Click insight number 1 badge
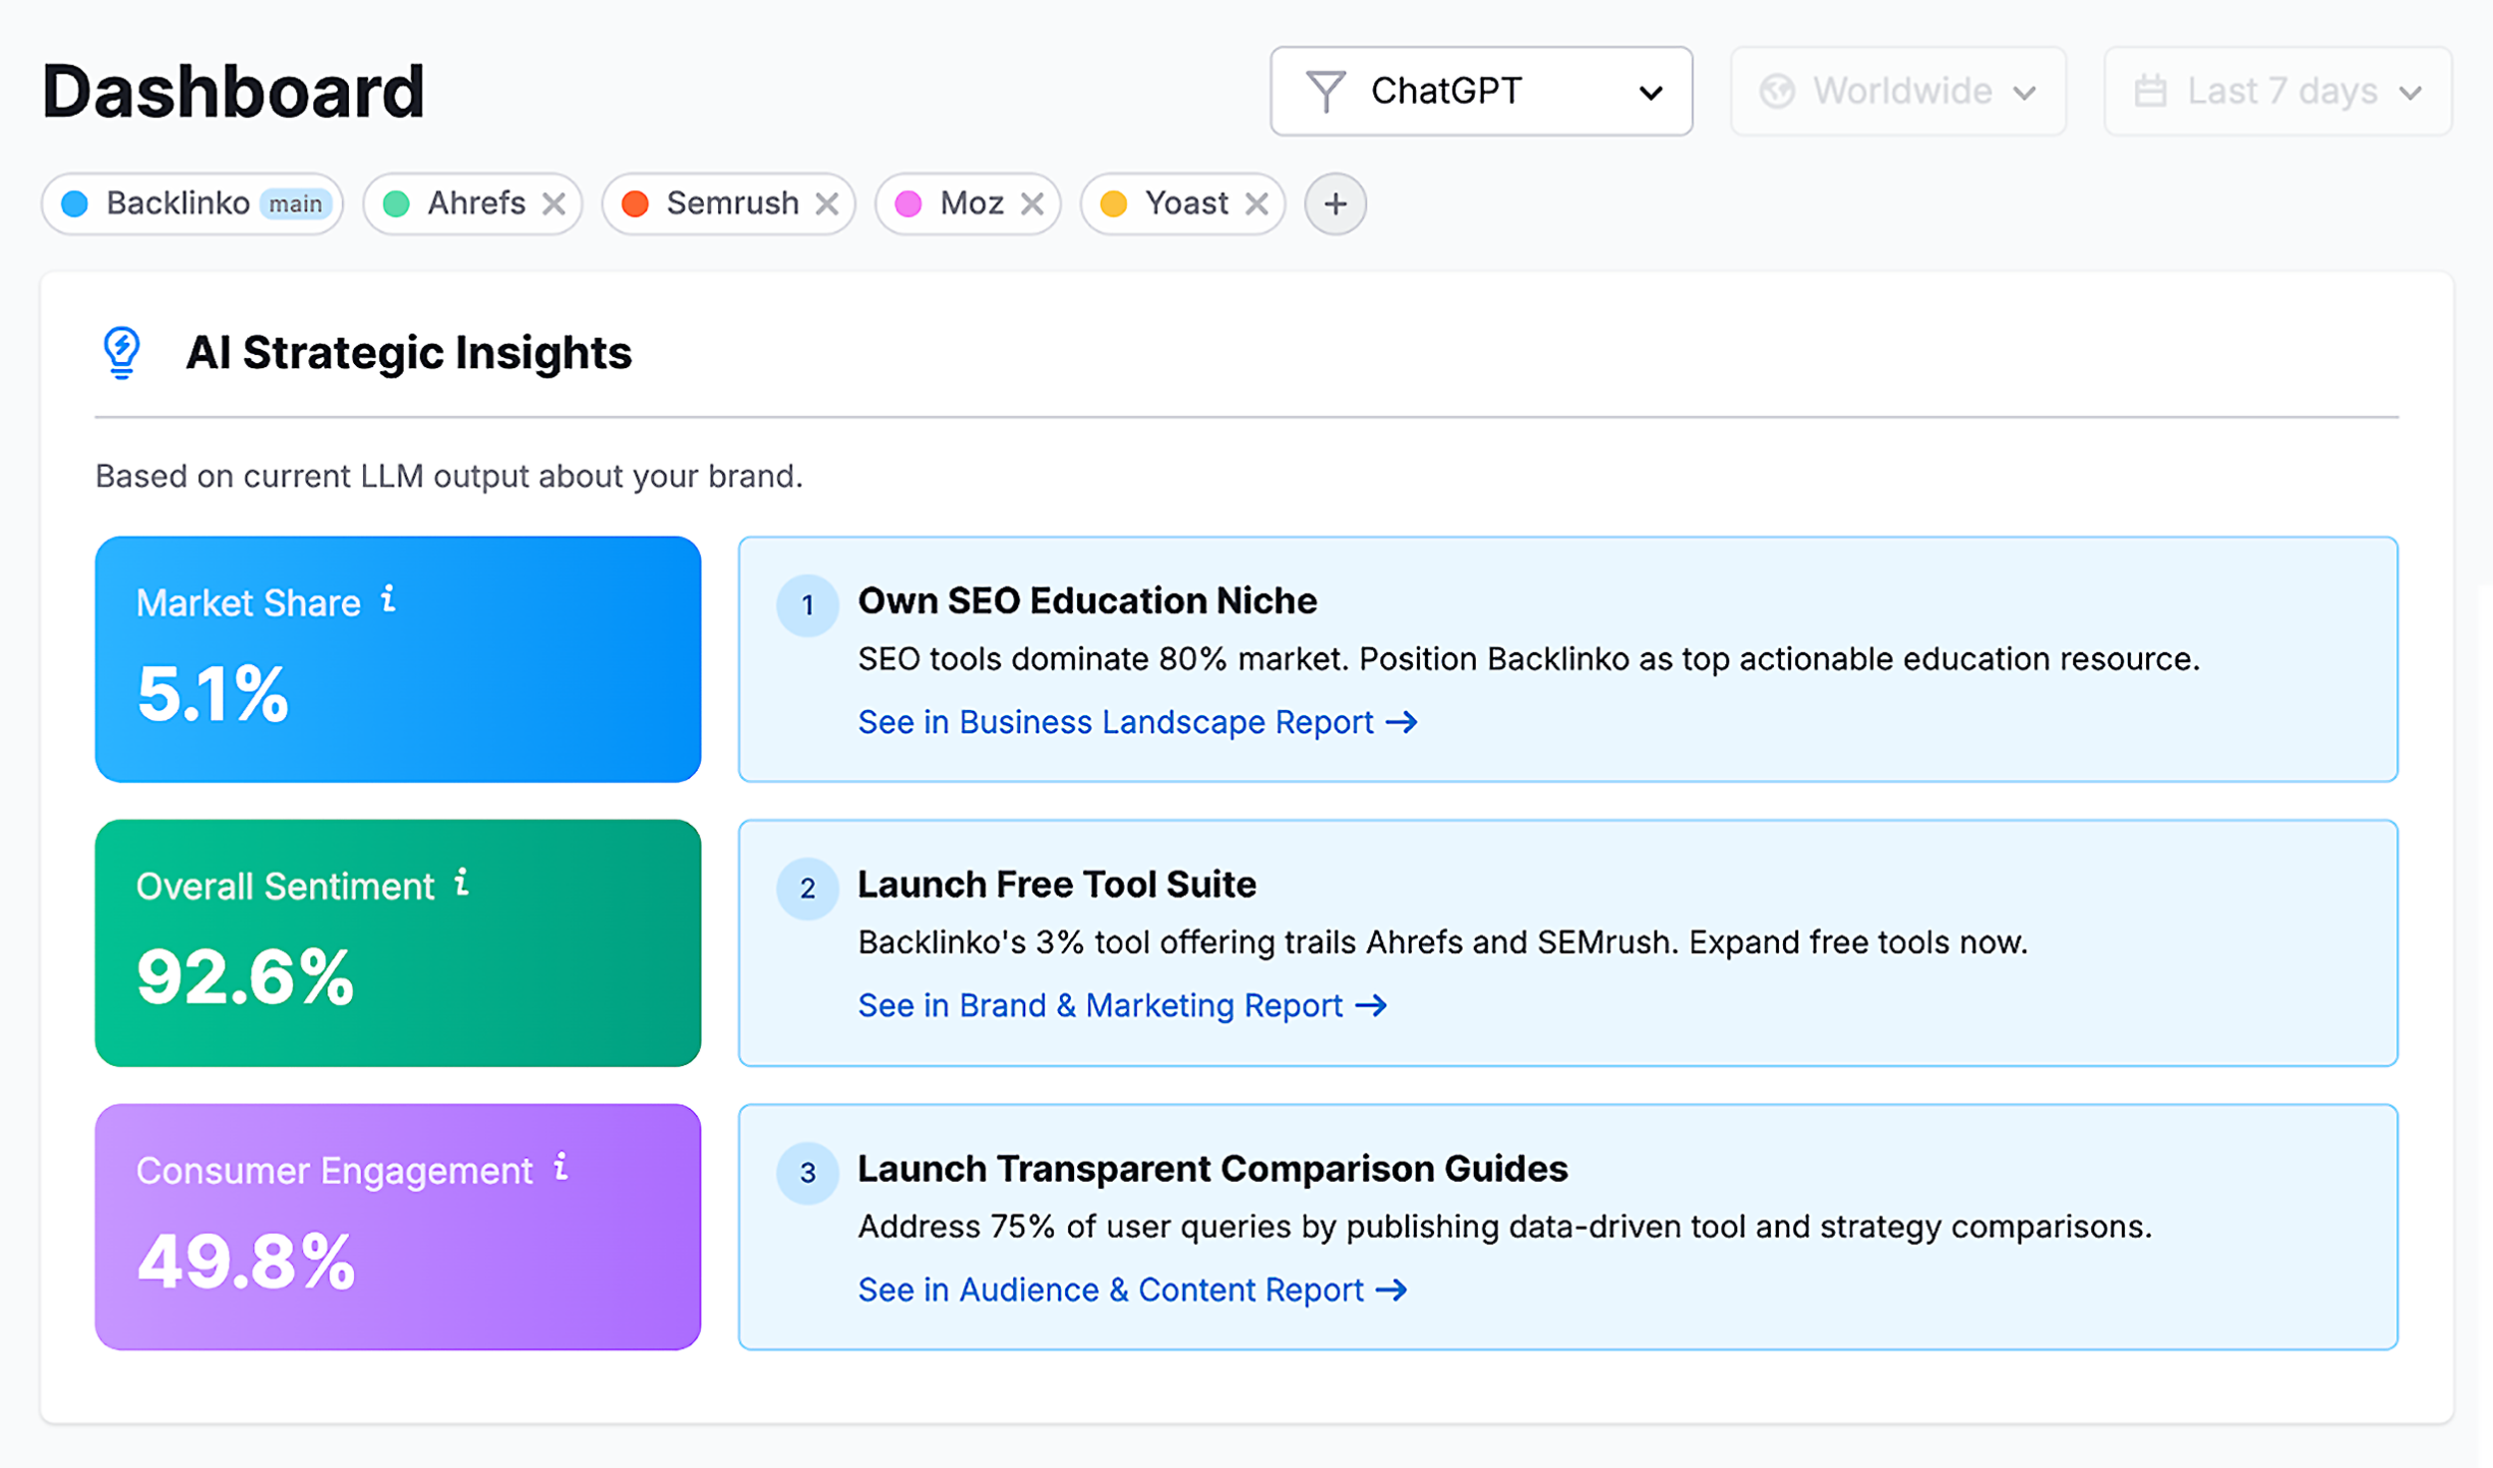This screenshot has height=1468, width=2493. pos(808,605)
